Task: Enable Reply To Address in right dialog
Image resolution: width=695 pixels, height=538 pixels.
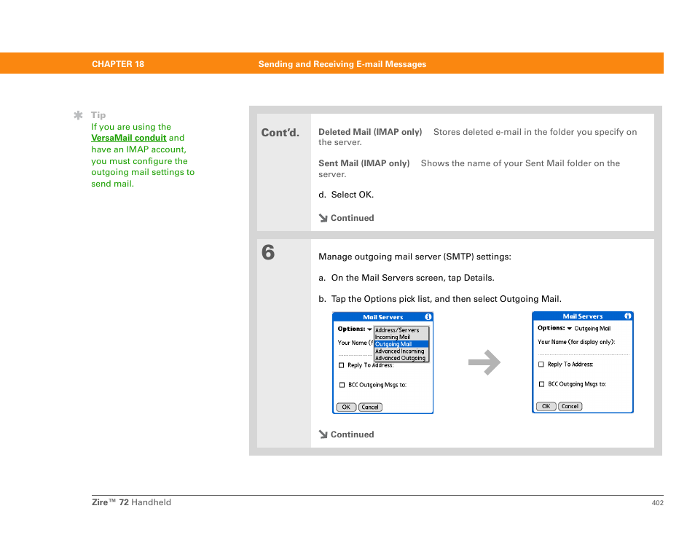Action: point(541,364)
